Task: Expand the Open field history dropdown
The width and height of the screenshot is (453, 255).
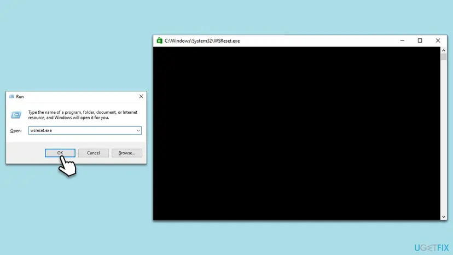Action: coord(138,130)
